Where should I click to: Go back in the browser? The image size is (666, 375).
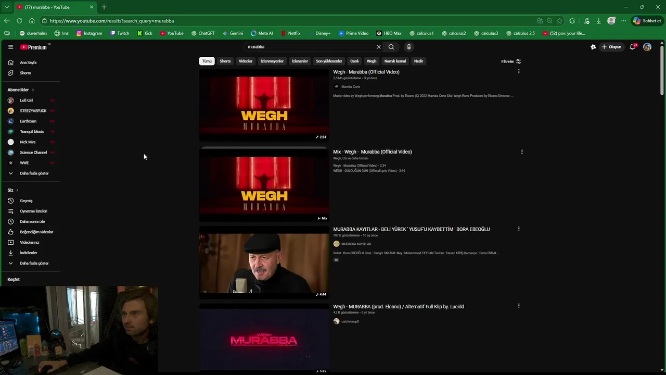[7, 21]
